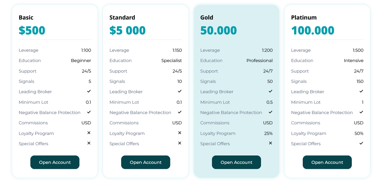
Task: Open Account for the Basic plan
Action: (55, 162)
